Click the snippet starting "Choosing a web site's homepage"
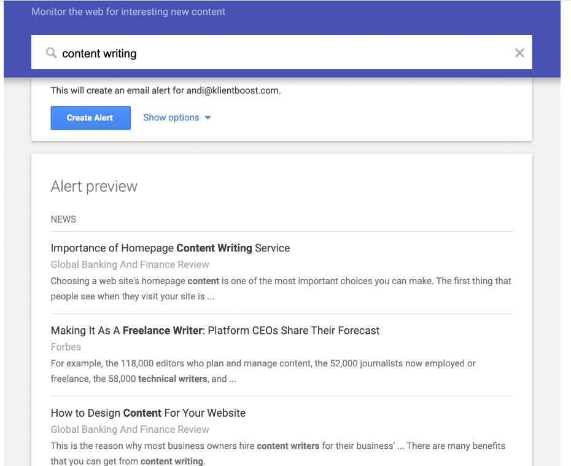 tap(281, 288)
